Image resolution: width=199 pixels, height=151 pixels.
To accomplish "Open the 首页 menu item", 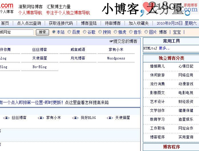I will pyautogui.click(x=5, y=23).
